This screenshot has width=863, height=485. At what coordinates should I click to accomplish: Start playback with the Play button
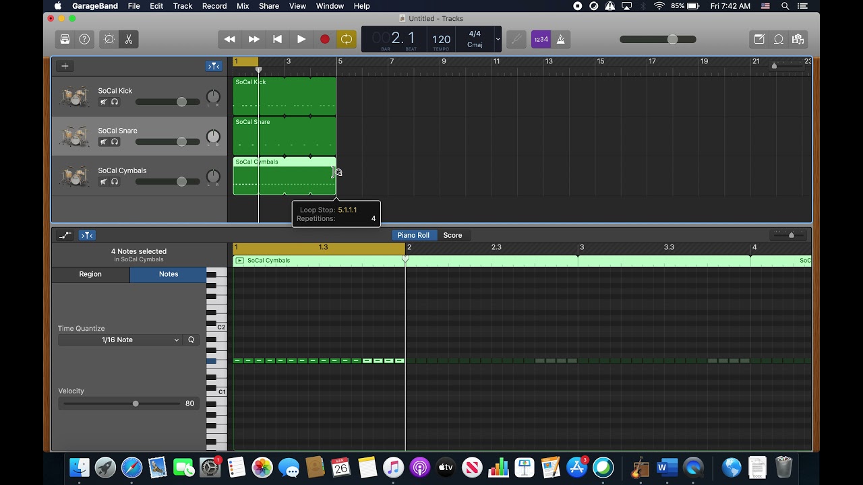pos(301,39)
